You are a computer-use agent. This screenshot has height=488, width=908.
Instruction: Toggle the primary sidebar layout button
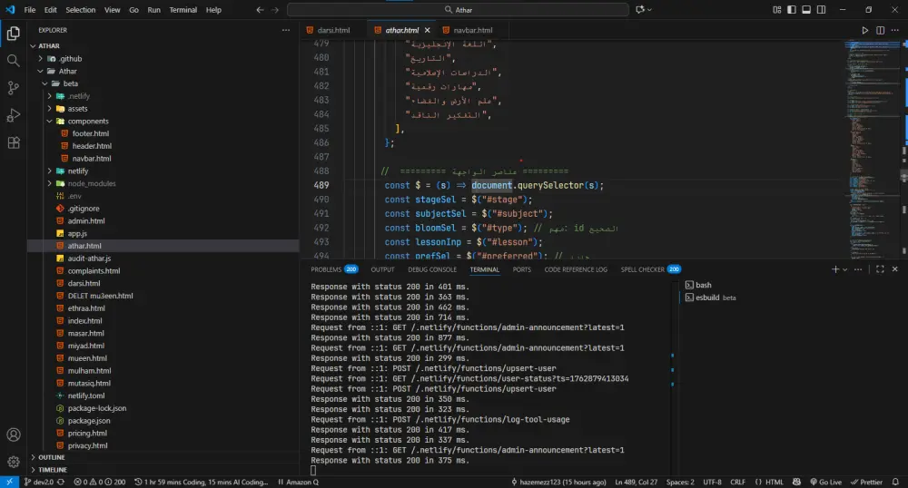coord(793,9)
